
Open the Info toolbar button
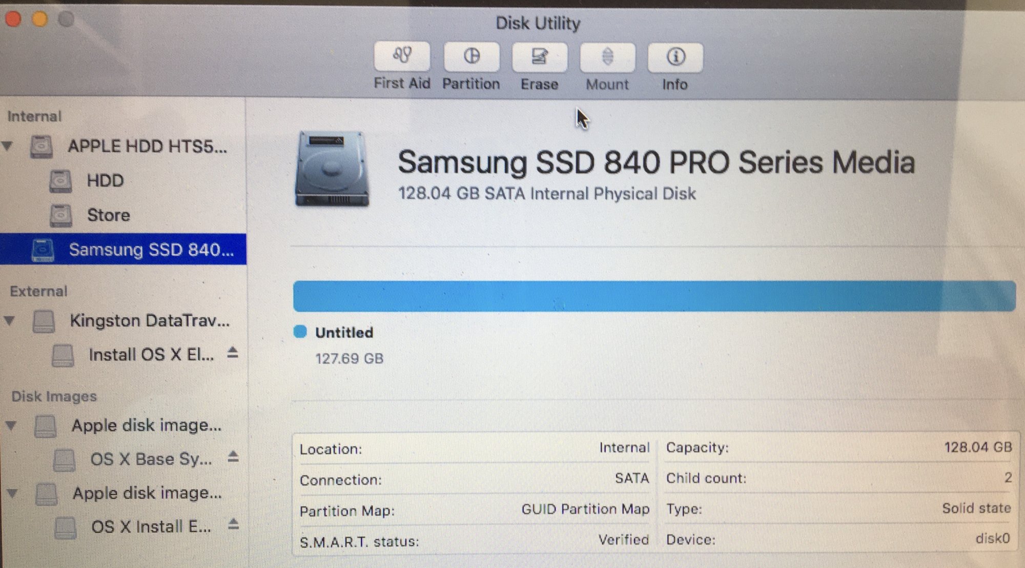click(675, 56)
